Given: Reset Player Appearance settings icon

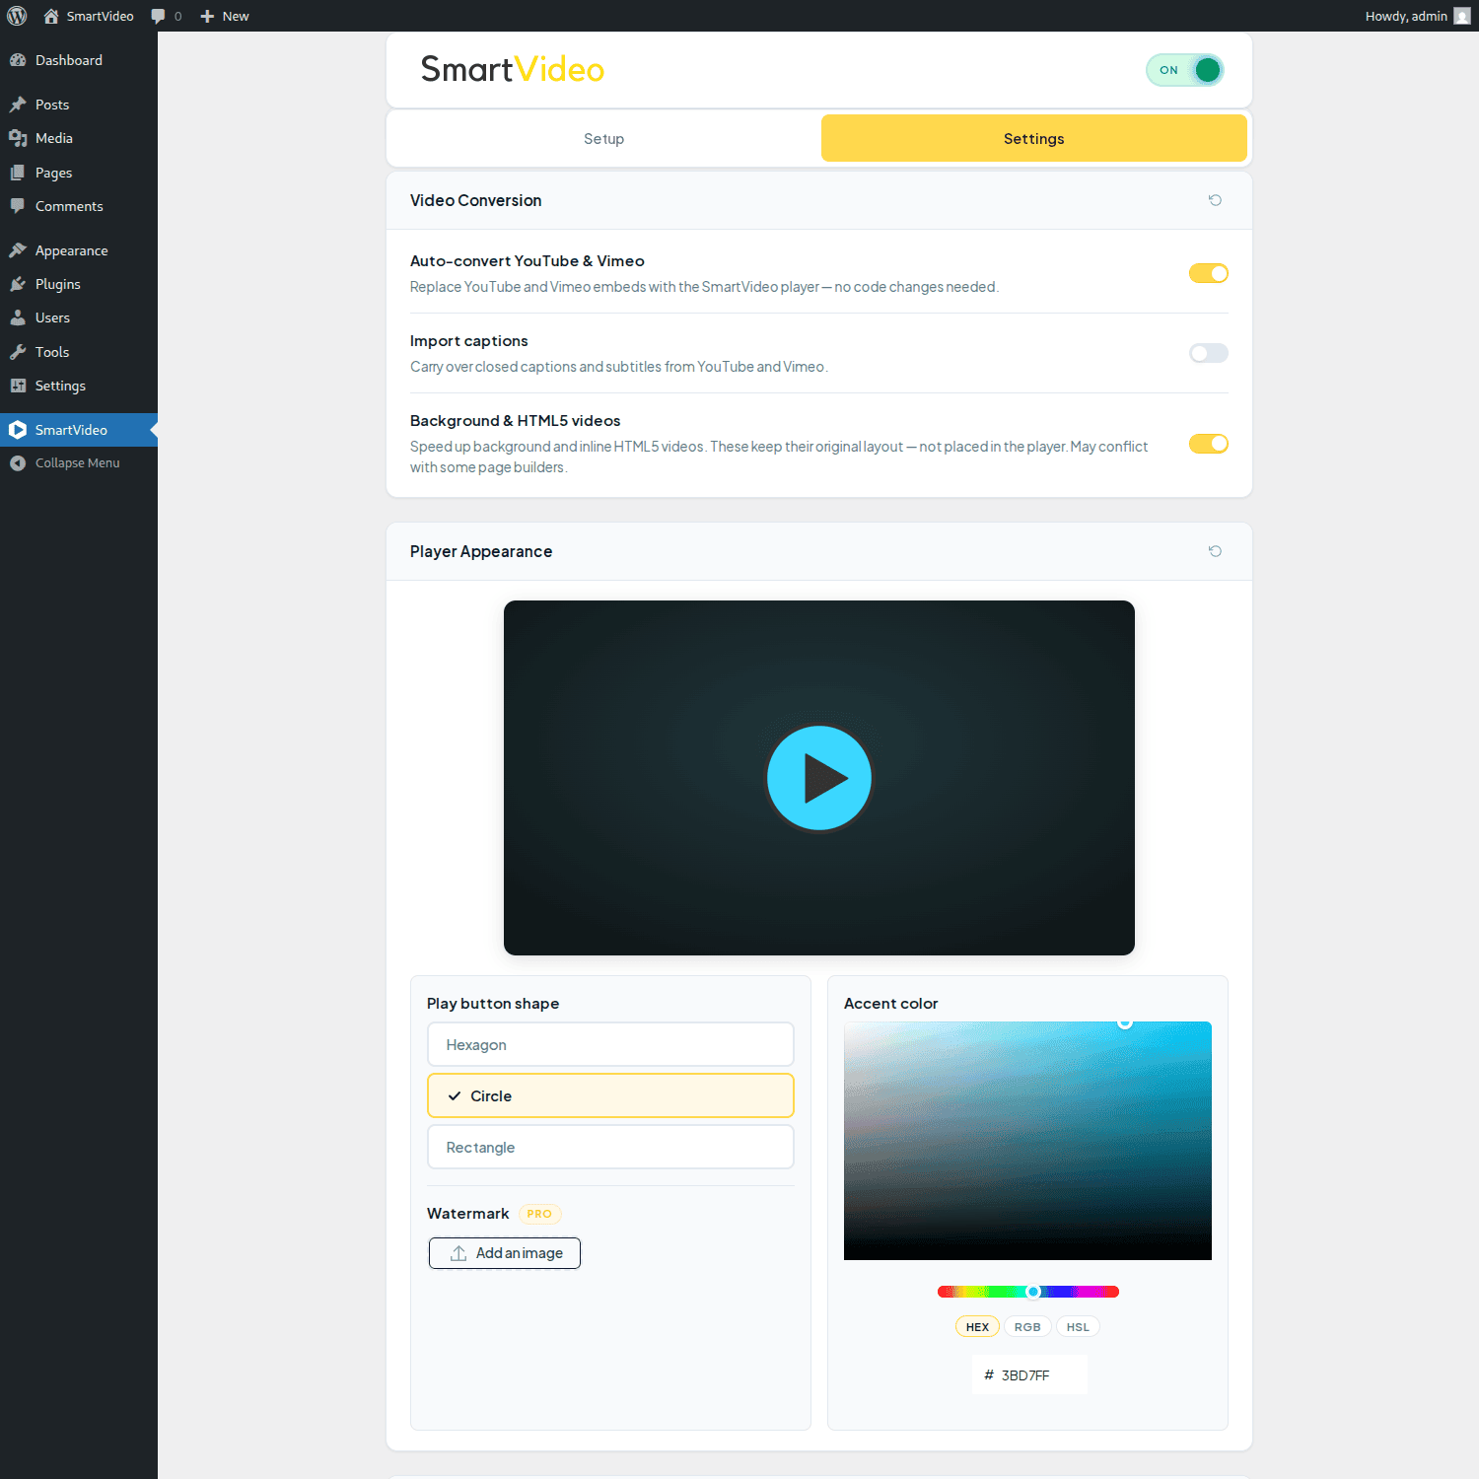Looking at the screenshot, I should [1215, 551].
